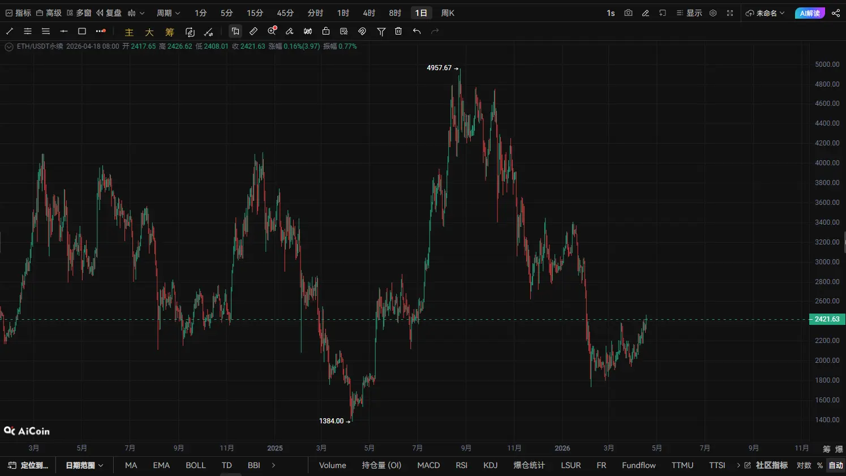Expand the 周期 period dropdown
The width and height of the screenshot is (846, 476).
pos(168,13)
